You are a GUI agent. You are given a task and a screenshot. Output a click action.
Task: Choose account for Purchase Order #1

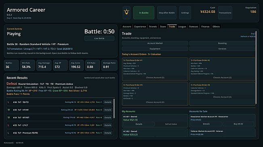coord(155,78)
